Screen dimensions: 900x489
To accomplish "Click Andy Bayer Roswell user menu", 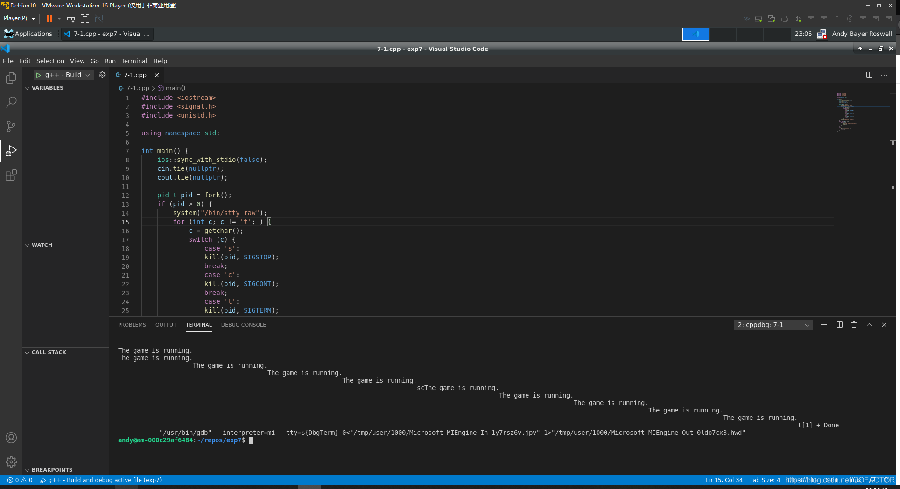I will [862, 34].
